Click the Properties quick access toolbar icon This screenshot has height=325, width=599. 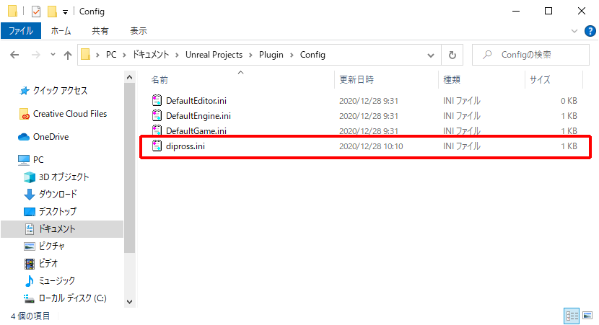point(36,12)
